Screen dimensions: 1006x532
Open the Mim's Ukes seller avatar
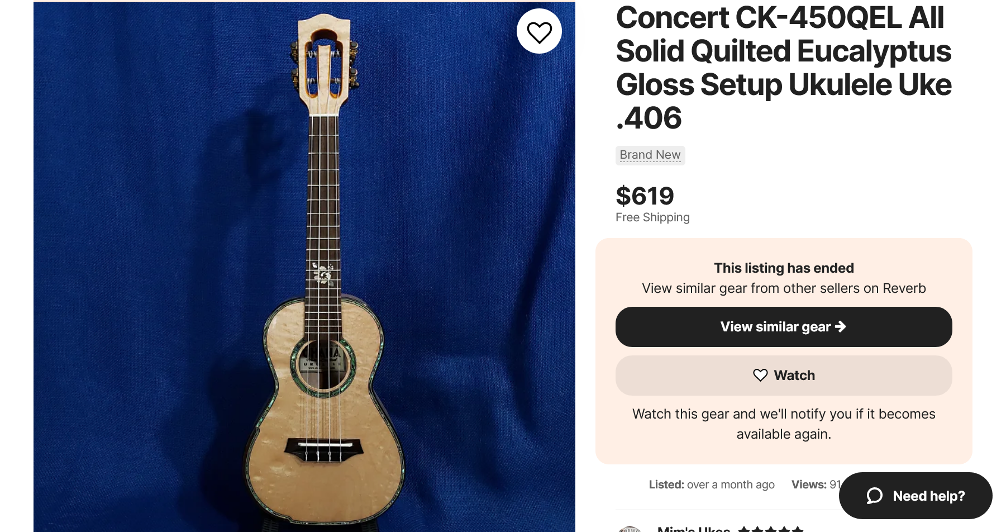click(x=630, y=528)
